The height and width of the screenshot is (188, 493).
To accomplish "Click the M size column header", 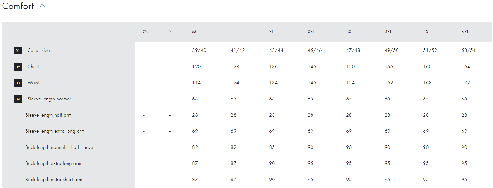I will (x=194, y=32).
